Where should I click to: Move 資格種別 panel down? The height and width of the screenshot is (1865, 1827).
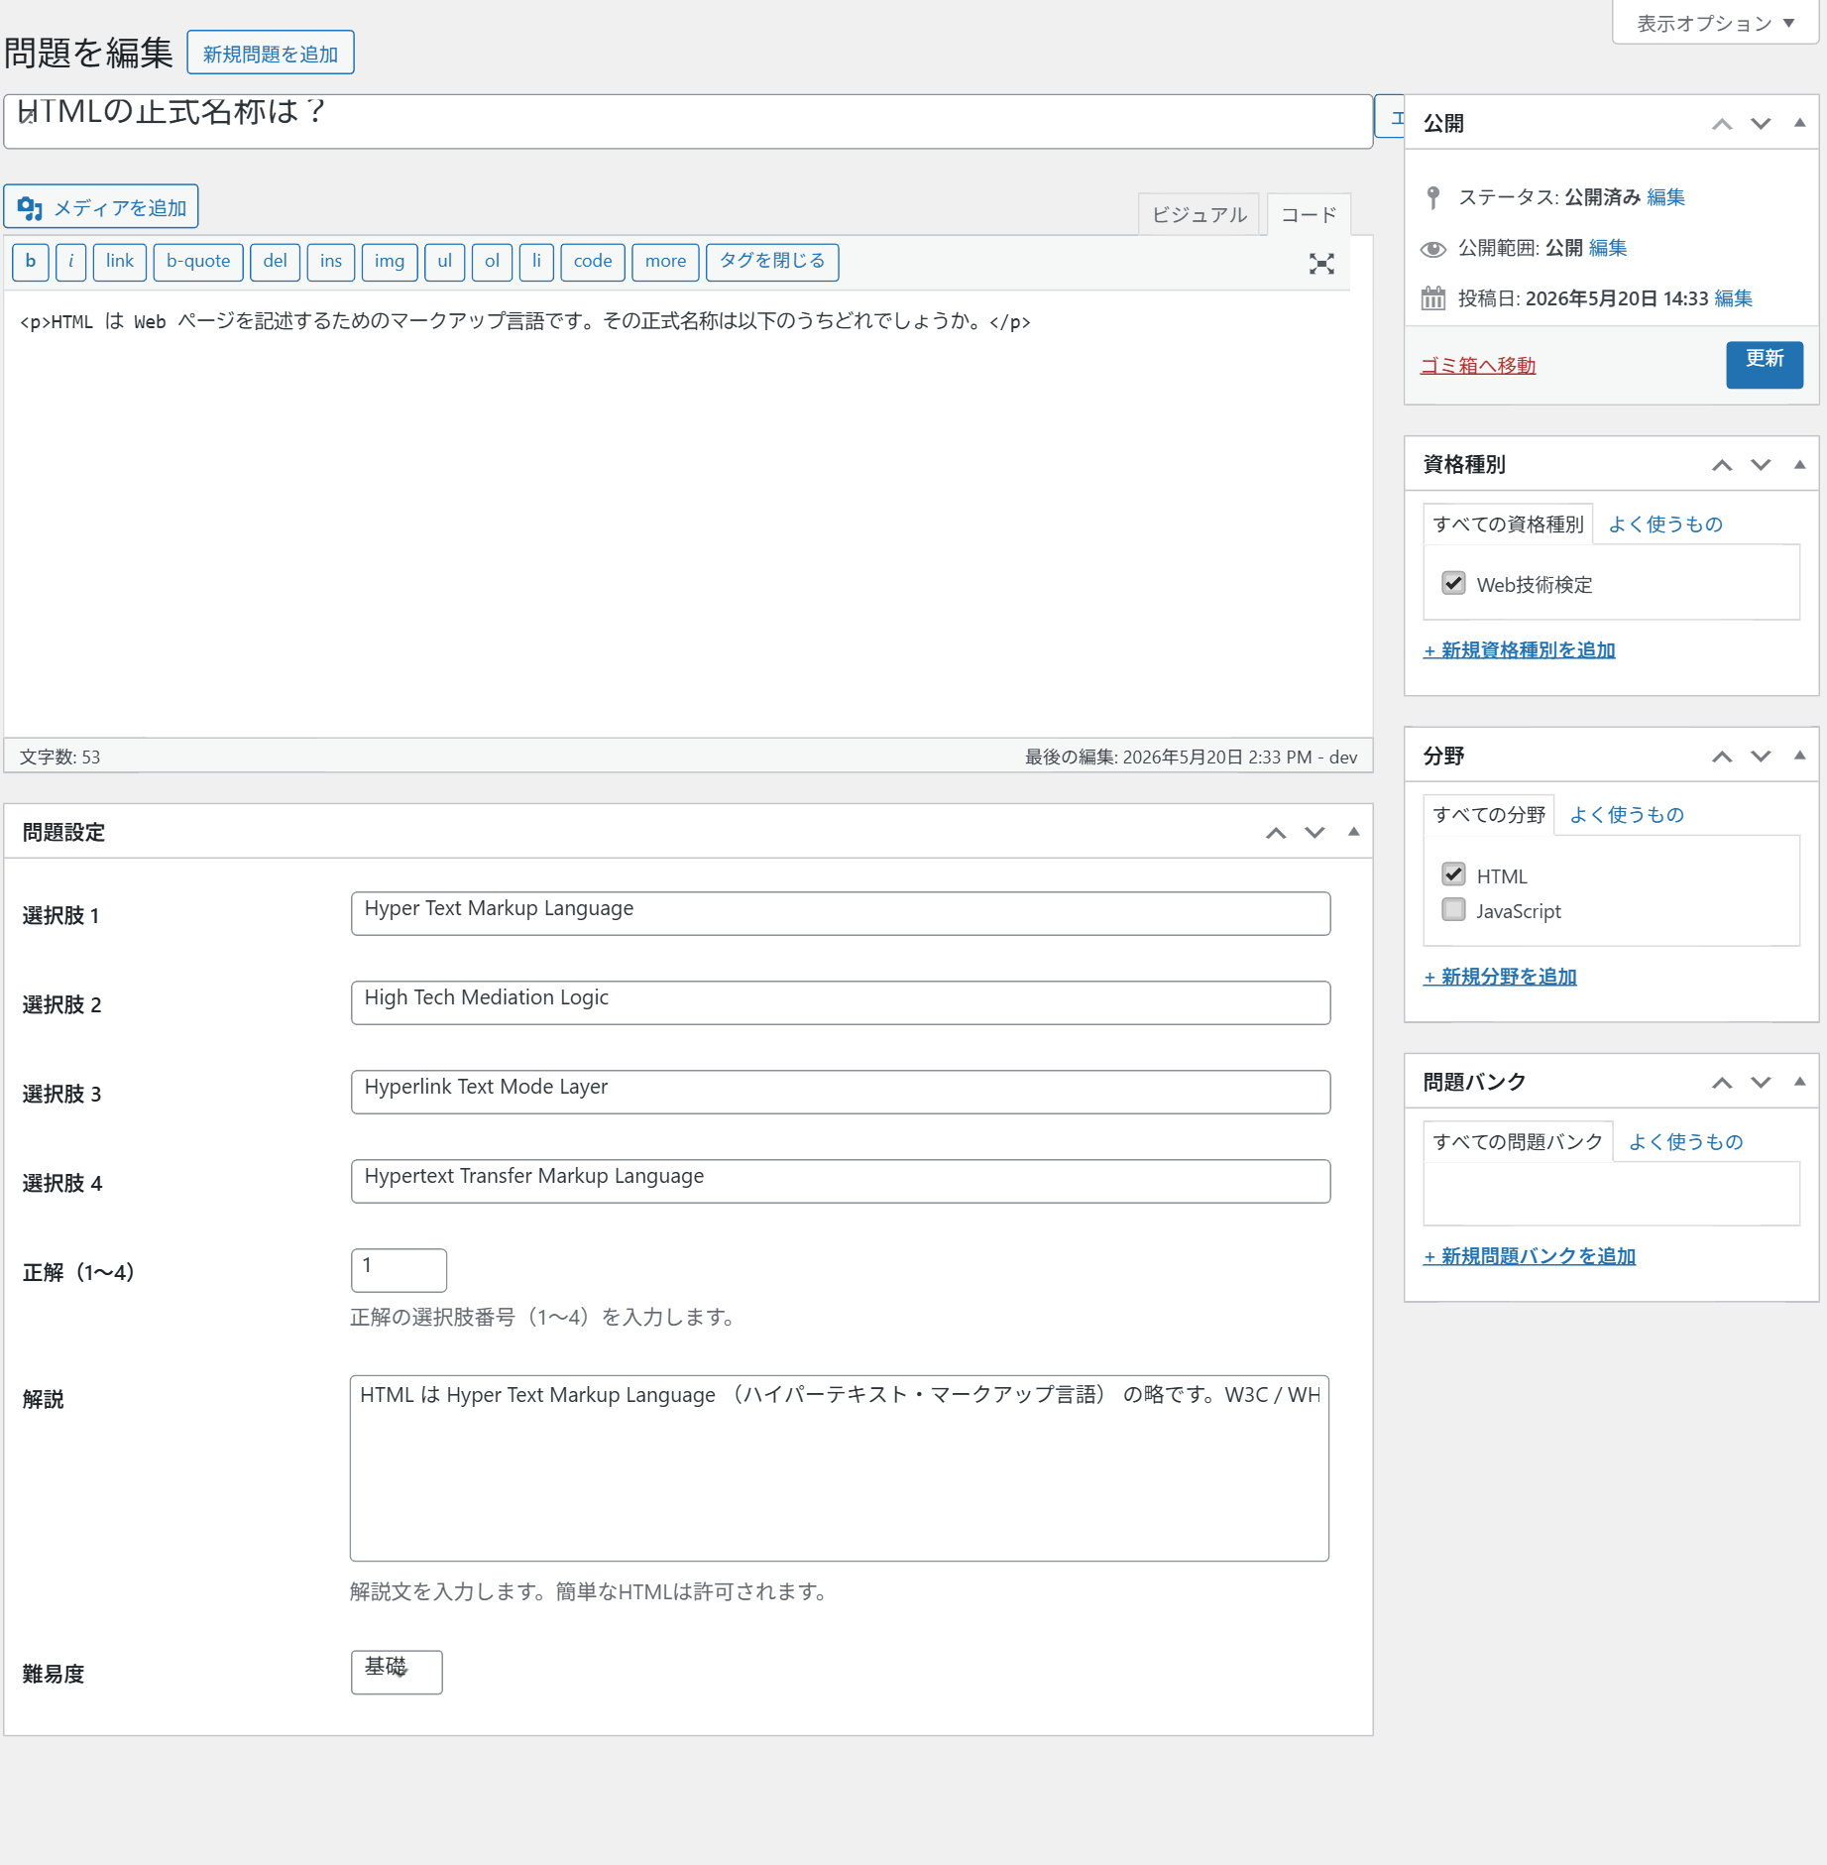[1761, 465]
